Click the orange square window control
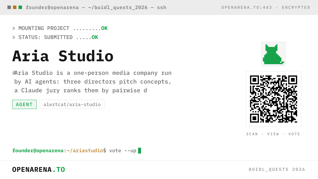This screenshot has height=179, width=318. click(x=15, y=7)
